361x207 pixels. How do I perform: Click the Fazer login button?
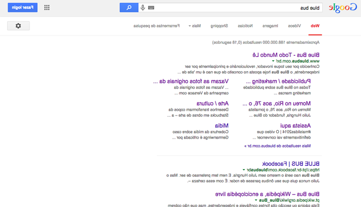coord(22,8)
